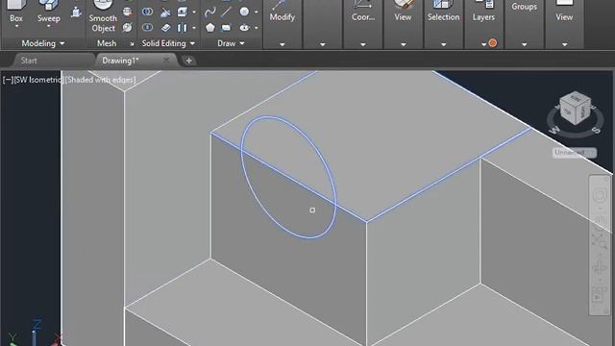Open the Selection panel button
Screen dimensions: 615x346
coord(443,12)
